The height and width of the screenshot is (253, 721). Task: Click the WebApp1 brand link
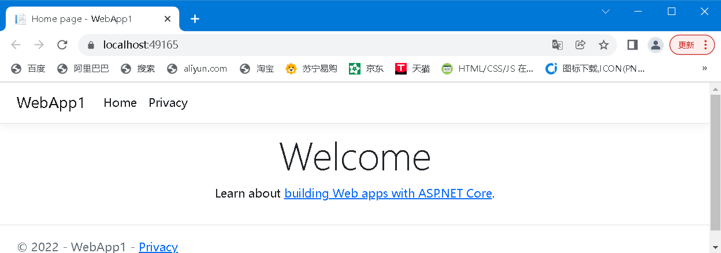coord(51,103)
